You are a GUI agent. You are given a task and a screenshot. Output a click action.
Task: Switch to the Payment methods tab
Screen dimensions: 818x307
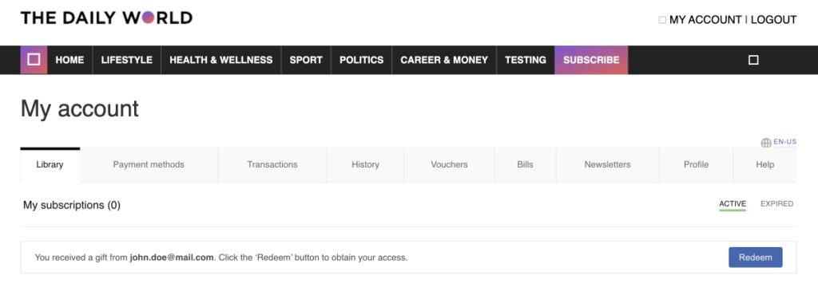click(149, 164)
